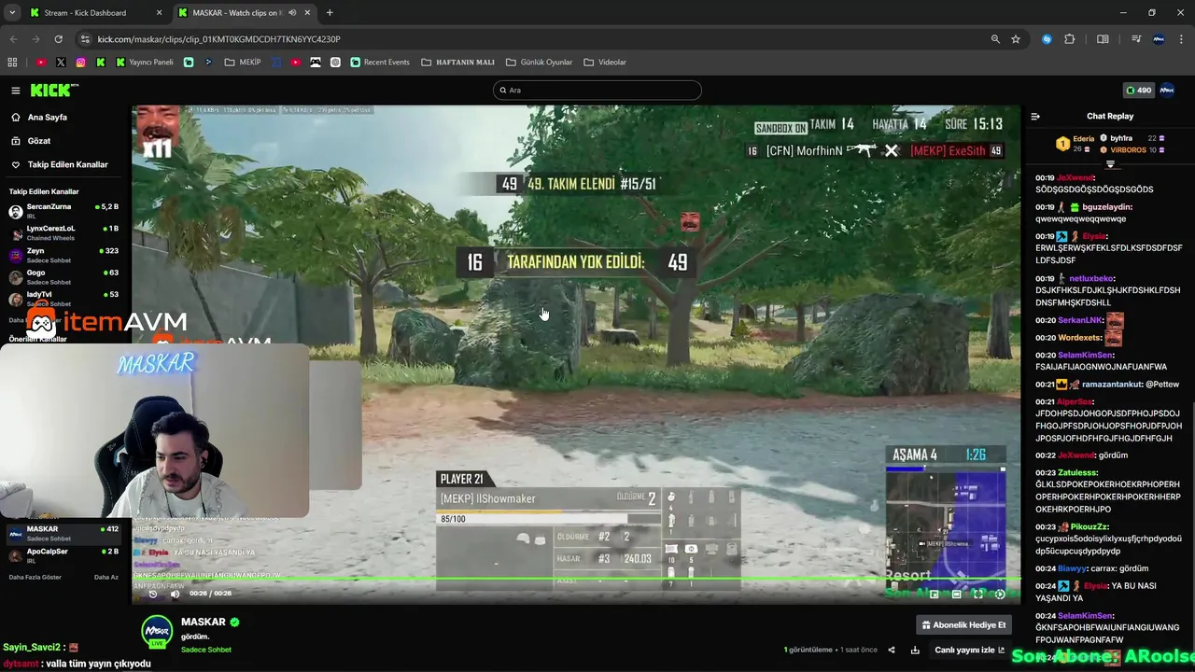Image resolution: width=1195 pixels, height=672 pixels.
Task: Go back to previous page
Action: tap(13, 39)
